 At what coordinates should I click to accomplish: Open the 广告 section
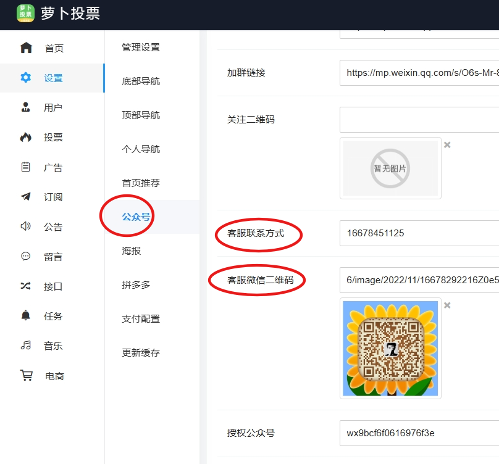[53, 167]
